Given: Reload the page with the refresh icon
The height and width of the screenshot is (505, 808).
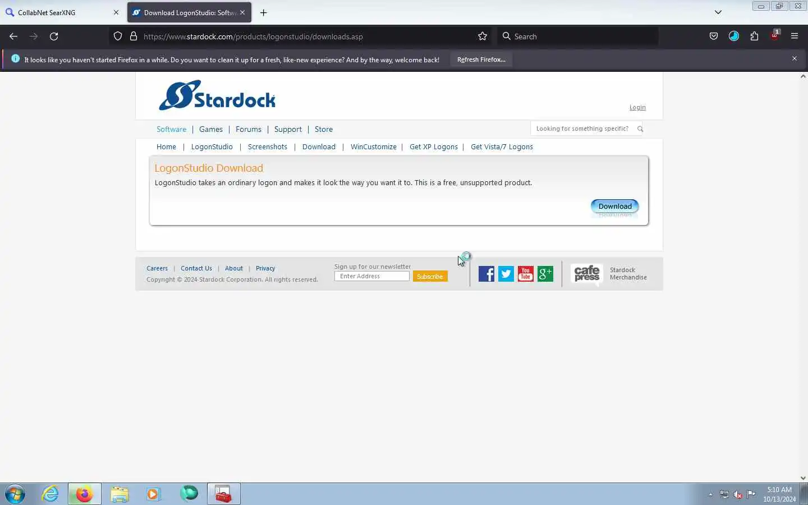Looking at the screenshot, I should (x=54, y=36).
